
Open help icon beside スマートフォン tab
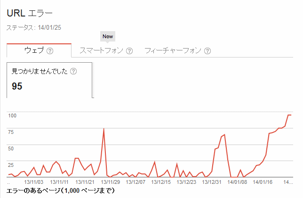(129, 51)
